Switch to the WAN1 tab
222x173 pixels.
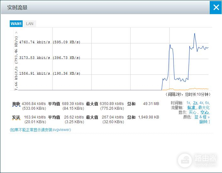point(16,24)
